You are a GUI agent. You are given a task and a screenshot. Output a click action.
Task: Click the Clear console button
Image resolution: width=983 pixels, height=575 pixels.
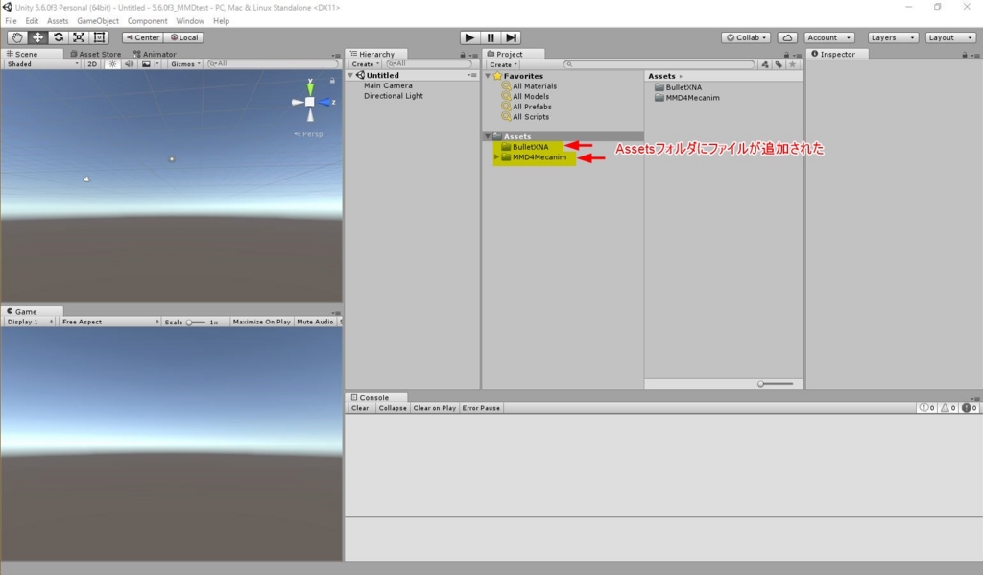[360, 408]
